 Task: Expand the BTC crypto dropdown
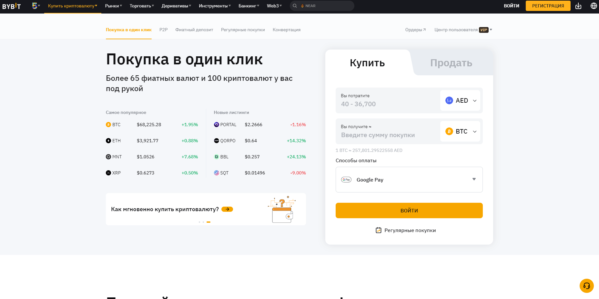[x=460, y=131]
